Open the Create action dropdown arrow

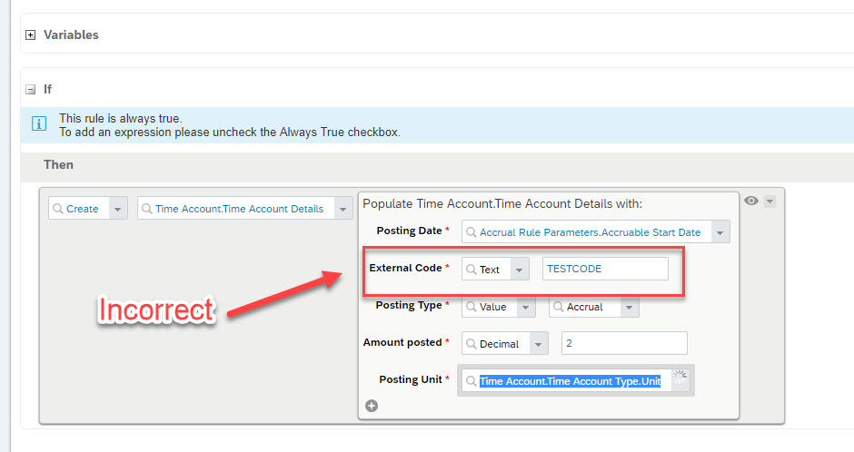click(x=118, y=209)
